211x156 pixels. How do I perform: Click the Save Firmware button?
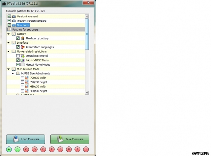tap(70, 139)
